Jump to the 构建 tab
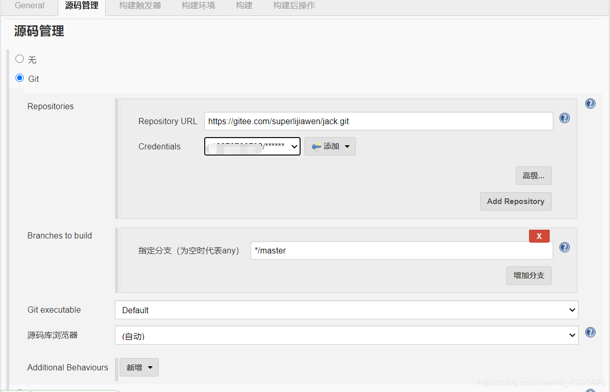This screenshot has height=392, width=610. click(x=244, y=6)
